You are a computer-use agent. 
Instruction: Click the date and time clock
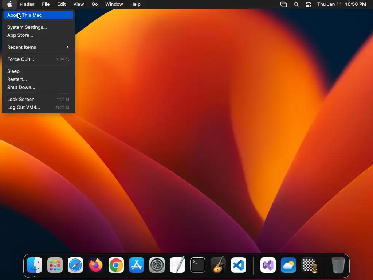(x=342, y=4)
